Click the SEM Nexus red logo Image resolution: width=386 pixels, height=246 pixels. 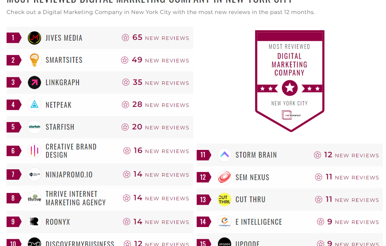click(x=224, y=177)
